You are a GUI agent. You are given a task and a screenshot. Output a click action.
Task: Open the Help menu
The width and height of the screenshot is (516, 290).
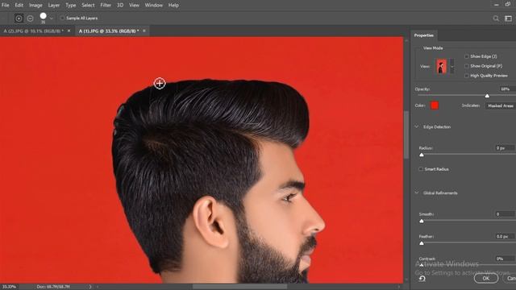pos(173,6)
